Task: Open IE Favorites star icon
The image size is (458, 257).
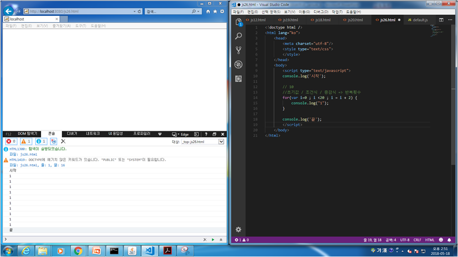Action: [x=215, y=12]
